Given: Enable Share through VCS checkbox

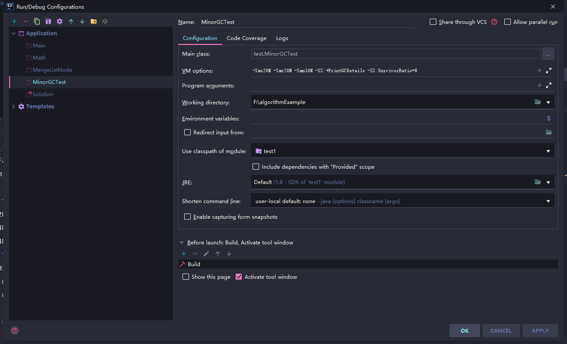Looking at the screenshot, I should click(433, 22).
